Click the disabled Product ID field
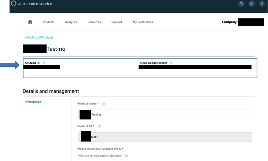This screenshot has height=161, width=268. (x=165, y=137)
